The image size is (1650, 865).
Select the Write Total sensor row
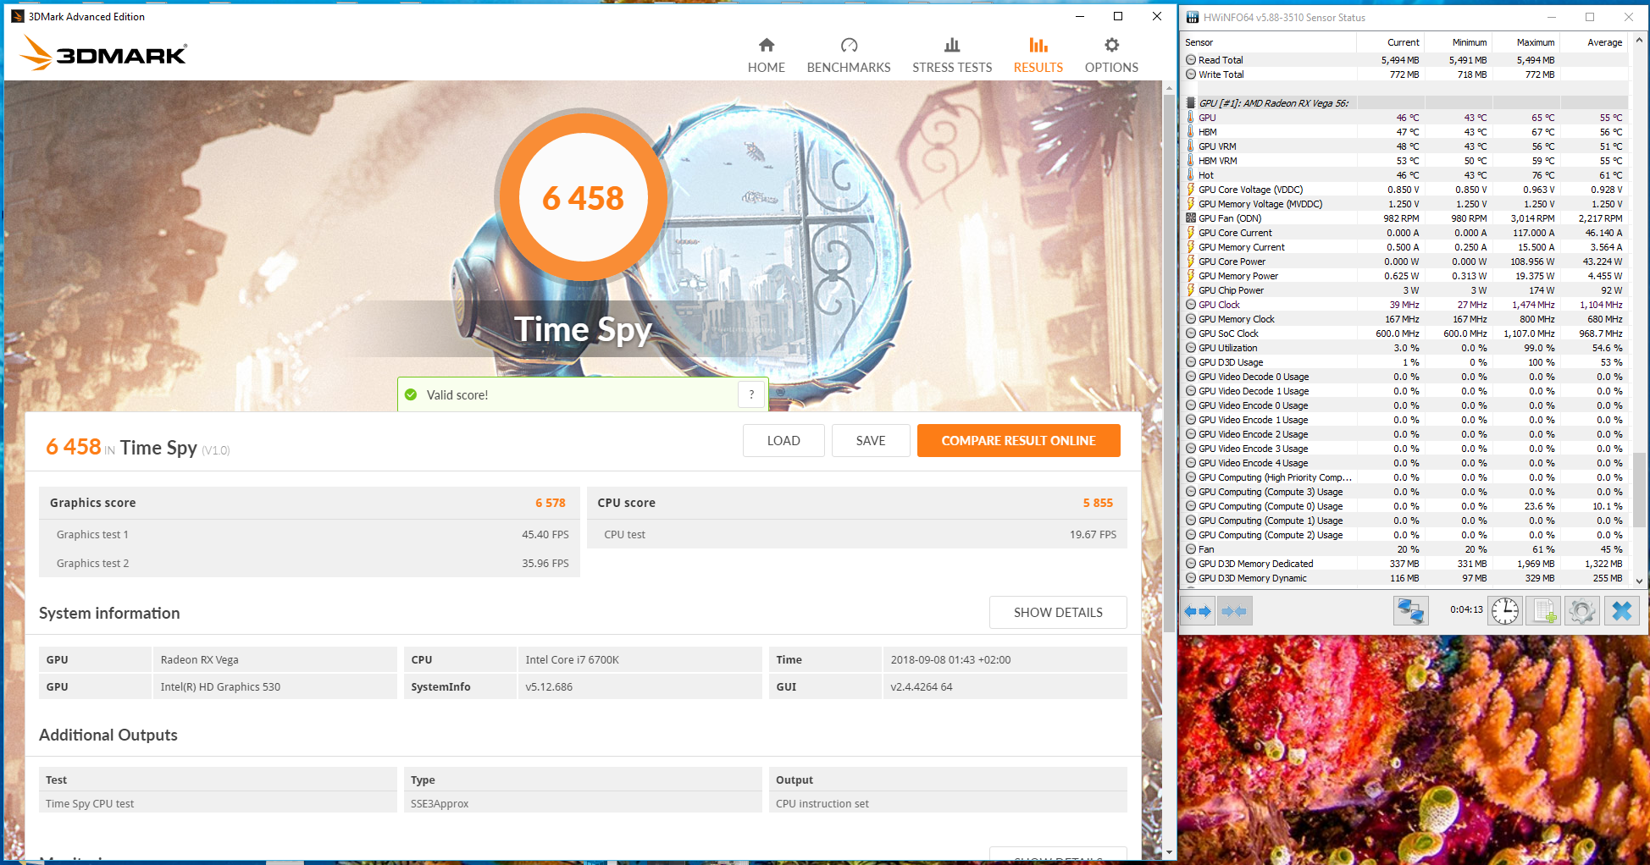tap(1404, 74)
